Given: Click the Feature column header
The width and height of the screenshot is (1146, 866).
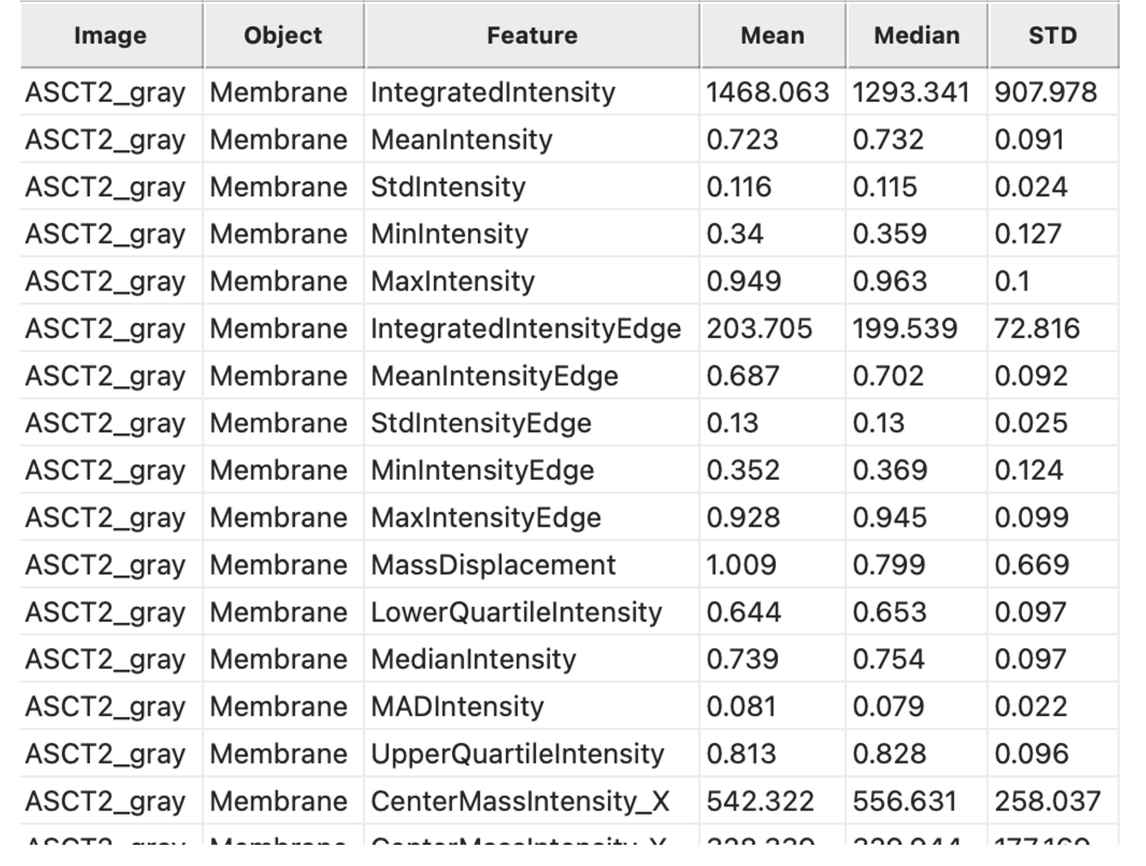Looking at the screenshot, I should pyautogui.click(x=533, y=35).
